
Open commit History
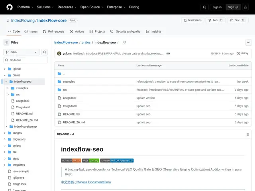click(243, 53)
